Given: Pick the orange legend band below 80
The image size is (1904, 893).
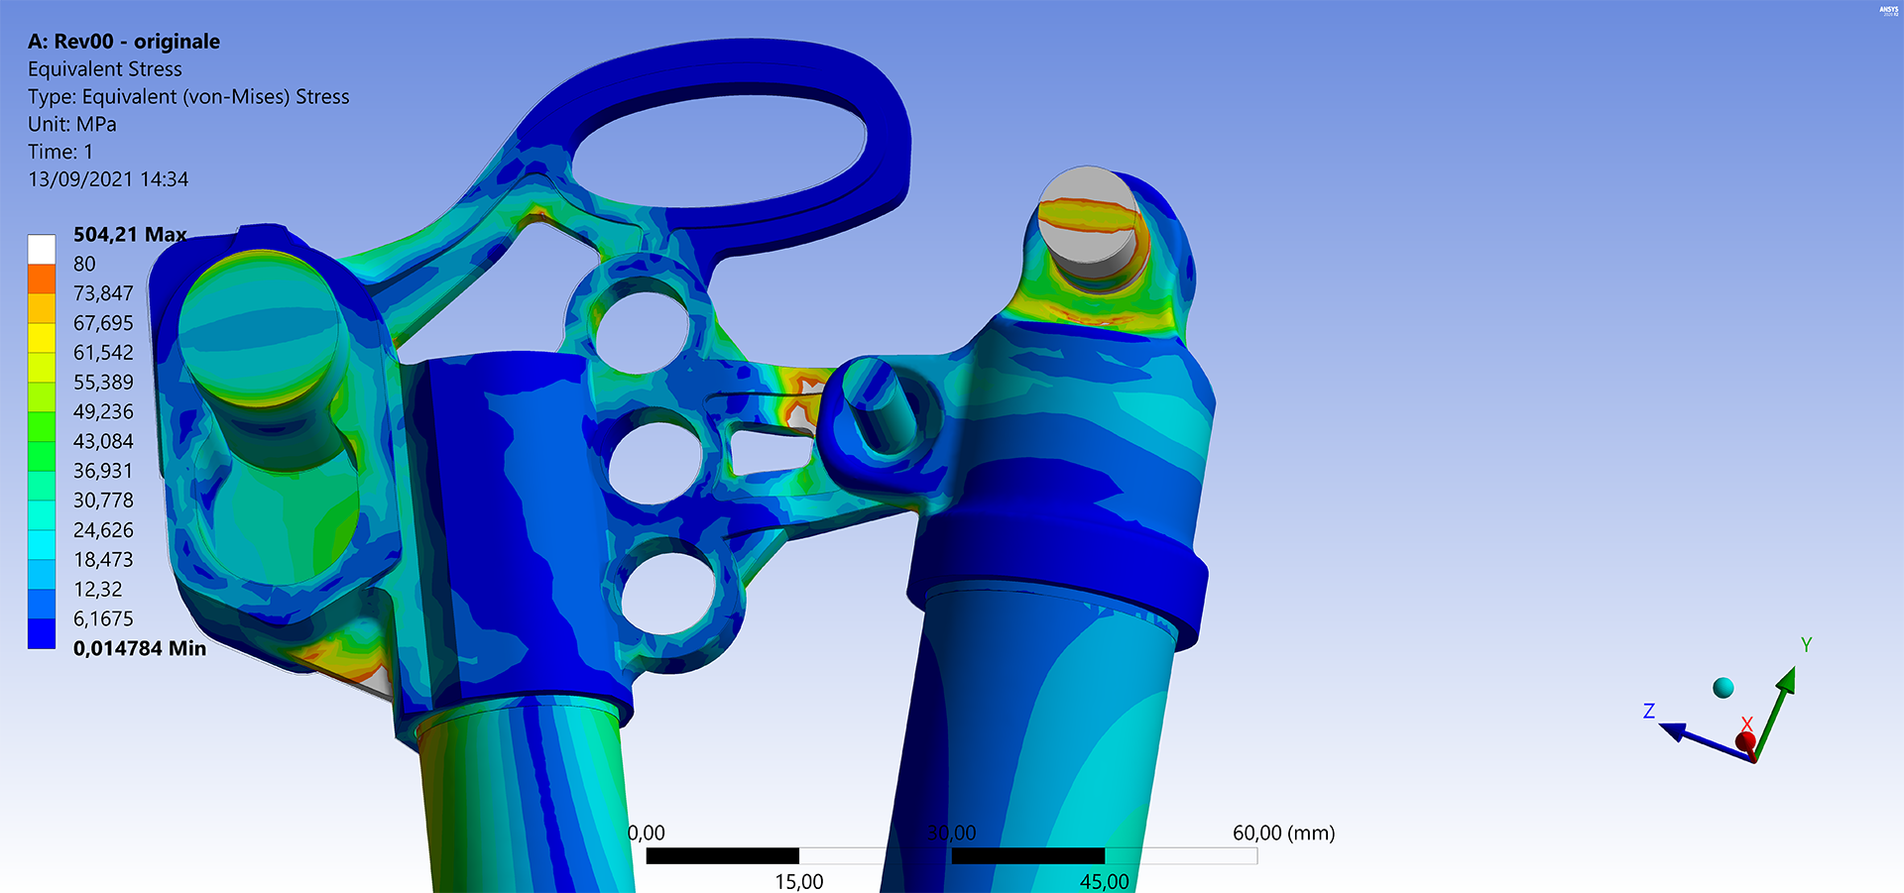Looking at the screenshot, I should (x=42, y=279).
